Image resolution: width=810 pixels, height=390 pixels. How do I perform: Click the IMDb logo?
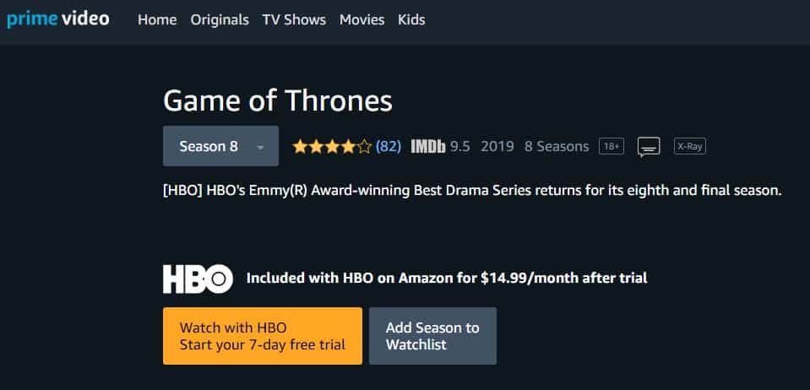[x=427, y=147]
